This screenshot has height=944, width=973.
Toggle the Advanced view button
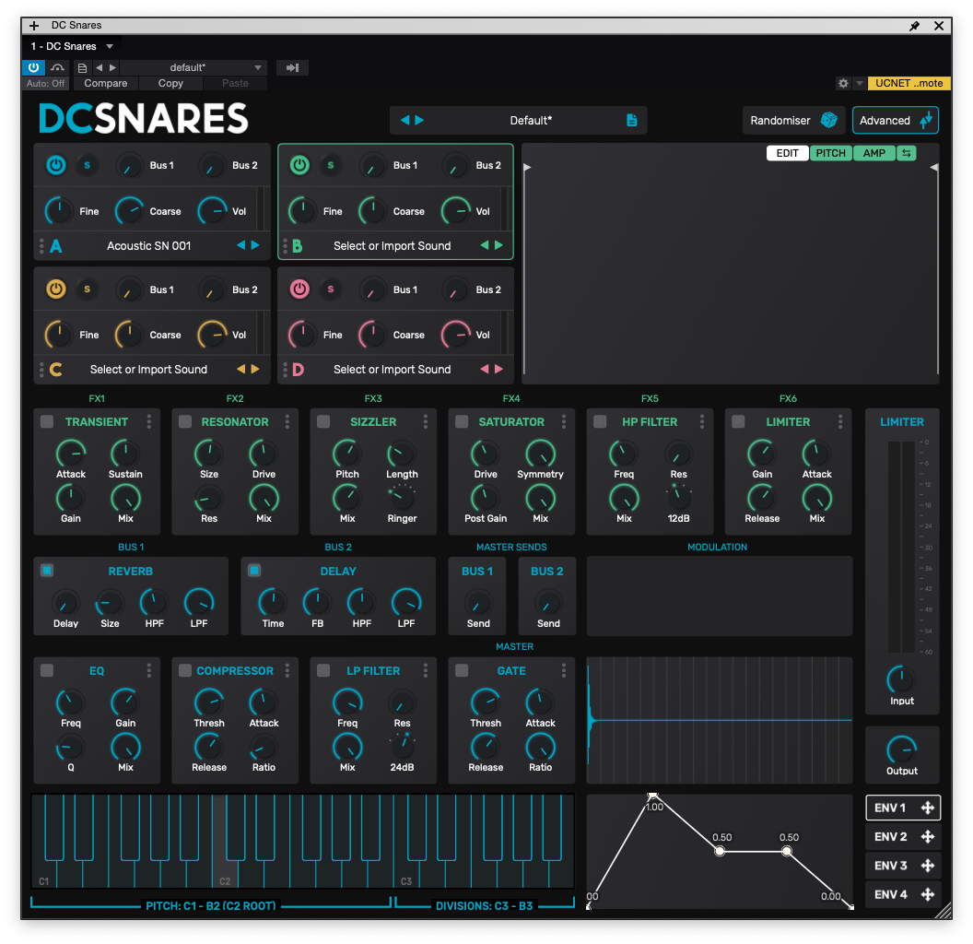(896, 121)
